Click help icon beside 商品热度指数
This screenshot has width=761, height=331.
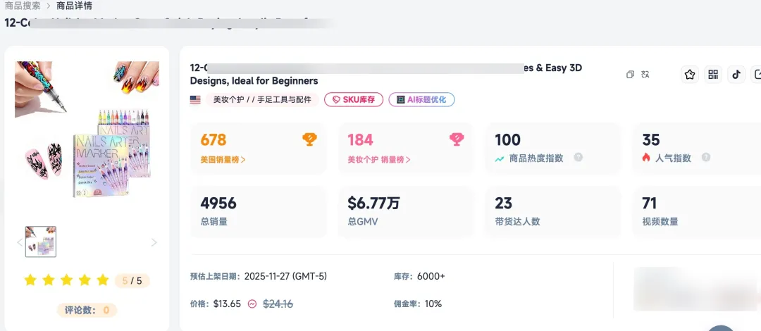[x=579, y=158]
